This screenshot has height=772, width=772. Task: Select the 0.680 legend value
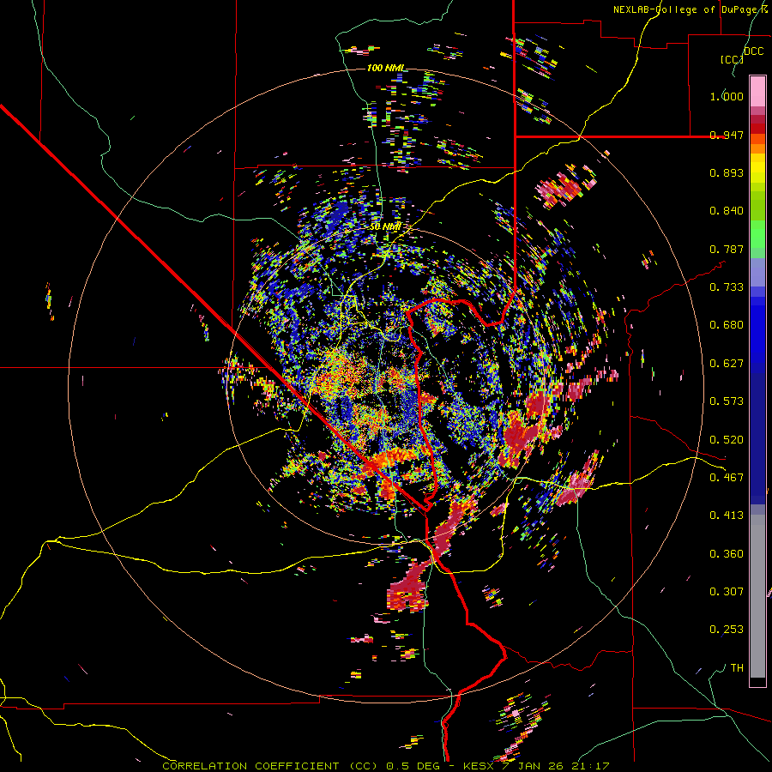click(727, 325)
